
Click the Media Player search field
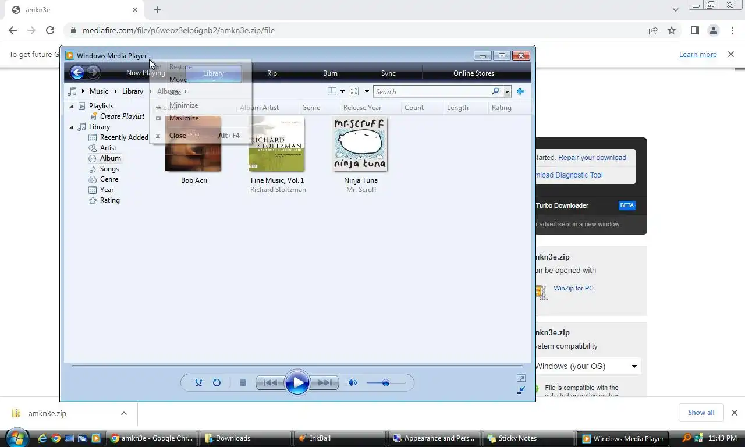pos(432,91)
